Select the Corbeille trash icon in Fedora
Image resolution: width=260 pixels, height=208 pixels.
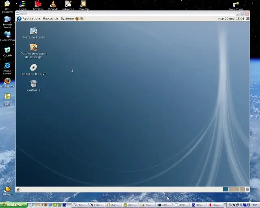click(x=33, y=86)
